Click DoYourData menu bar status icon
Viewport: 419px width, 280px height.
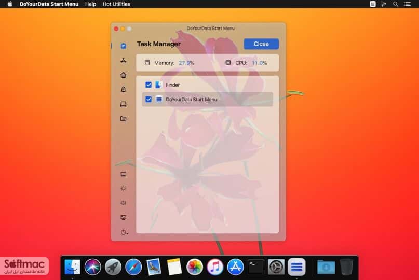372,4
